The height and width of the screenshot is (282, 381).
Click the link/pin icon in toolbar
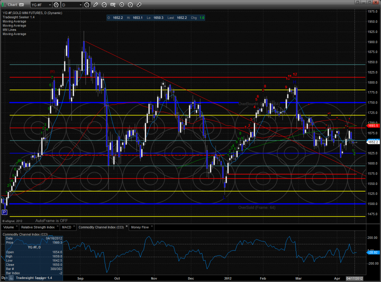(x=139, y=5)
